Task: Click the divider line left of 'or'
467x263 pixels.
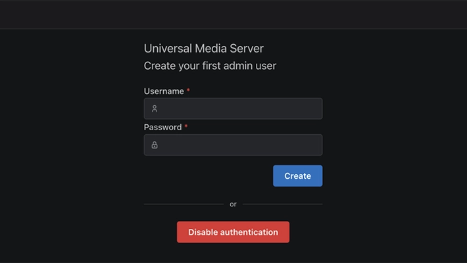Action: [184, 204]
